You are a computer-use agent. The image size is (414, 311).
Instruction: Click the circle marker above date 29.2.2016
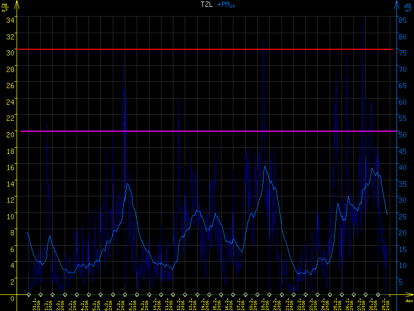tap(377, 294)
